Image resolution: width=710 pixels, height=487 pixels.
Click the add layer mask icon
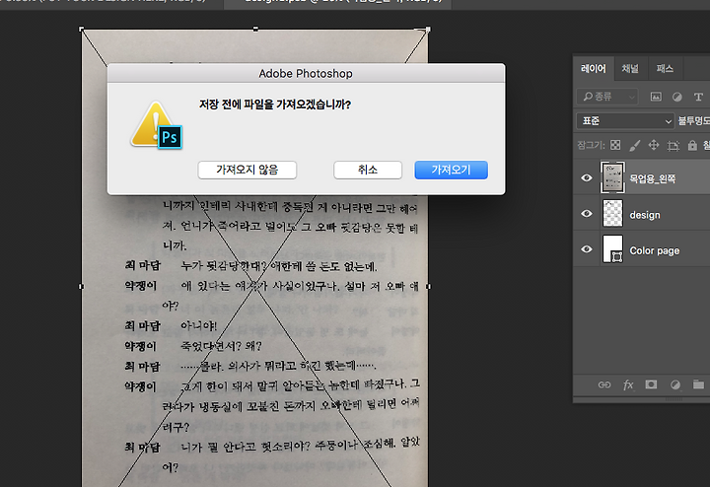click(x=651, y=384)
